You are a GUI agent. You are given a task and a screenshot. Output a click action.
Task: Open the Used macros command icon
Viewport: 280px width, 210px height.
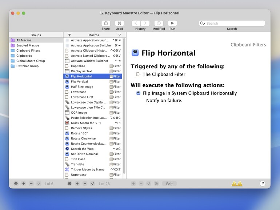pyautogui.click(x=119, y=23)
